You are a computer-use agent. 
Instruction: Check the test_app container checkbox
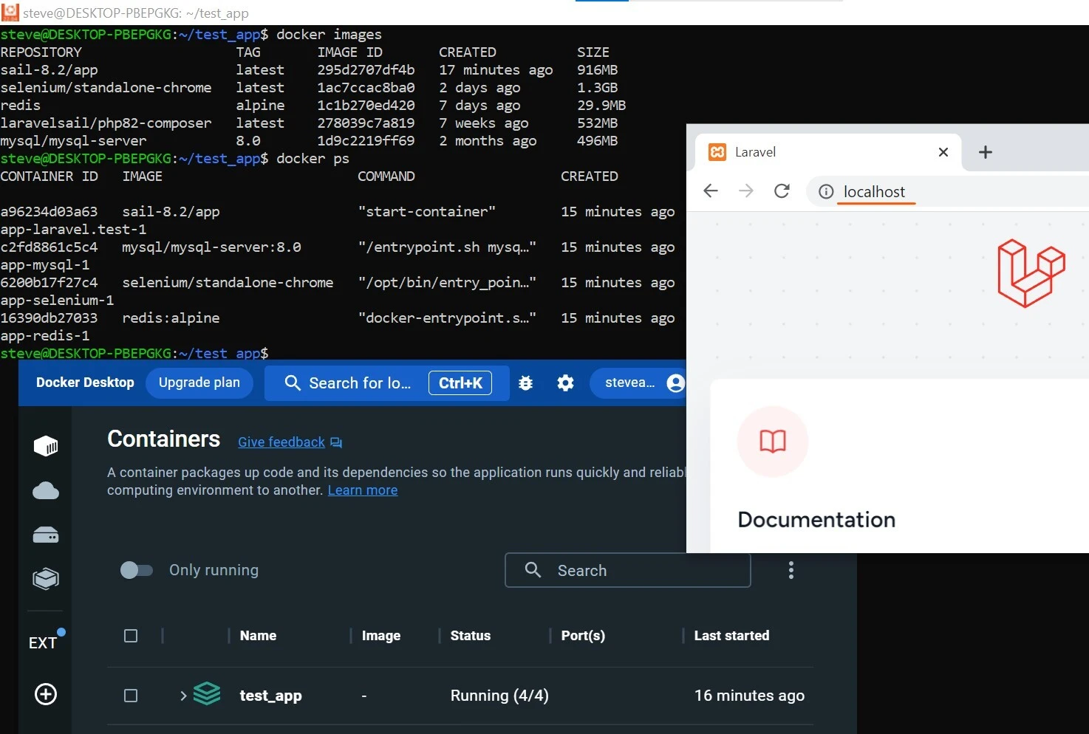[x=131, y=695]
